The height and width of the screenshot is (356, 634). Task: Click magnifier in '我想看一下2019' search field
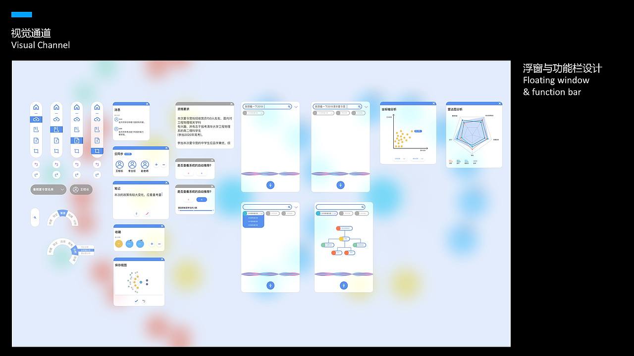289,106
